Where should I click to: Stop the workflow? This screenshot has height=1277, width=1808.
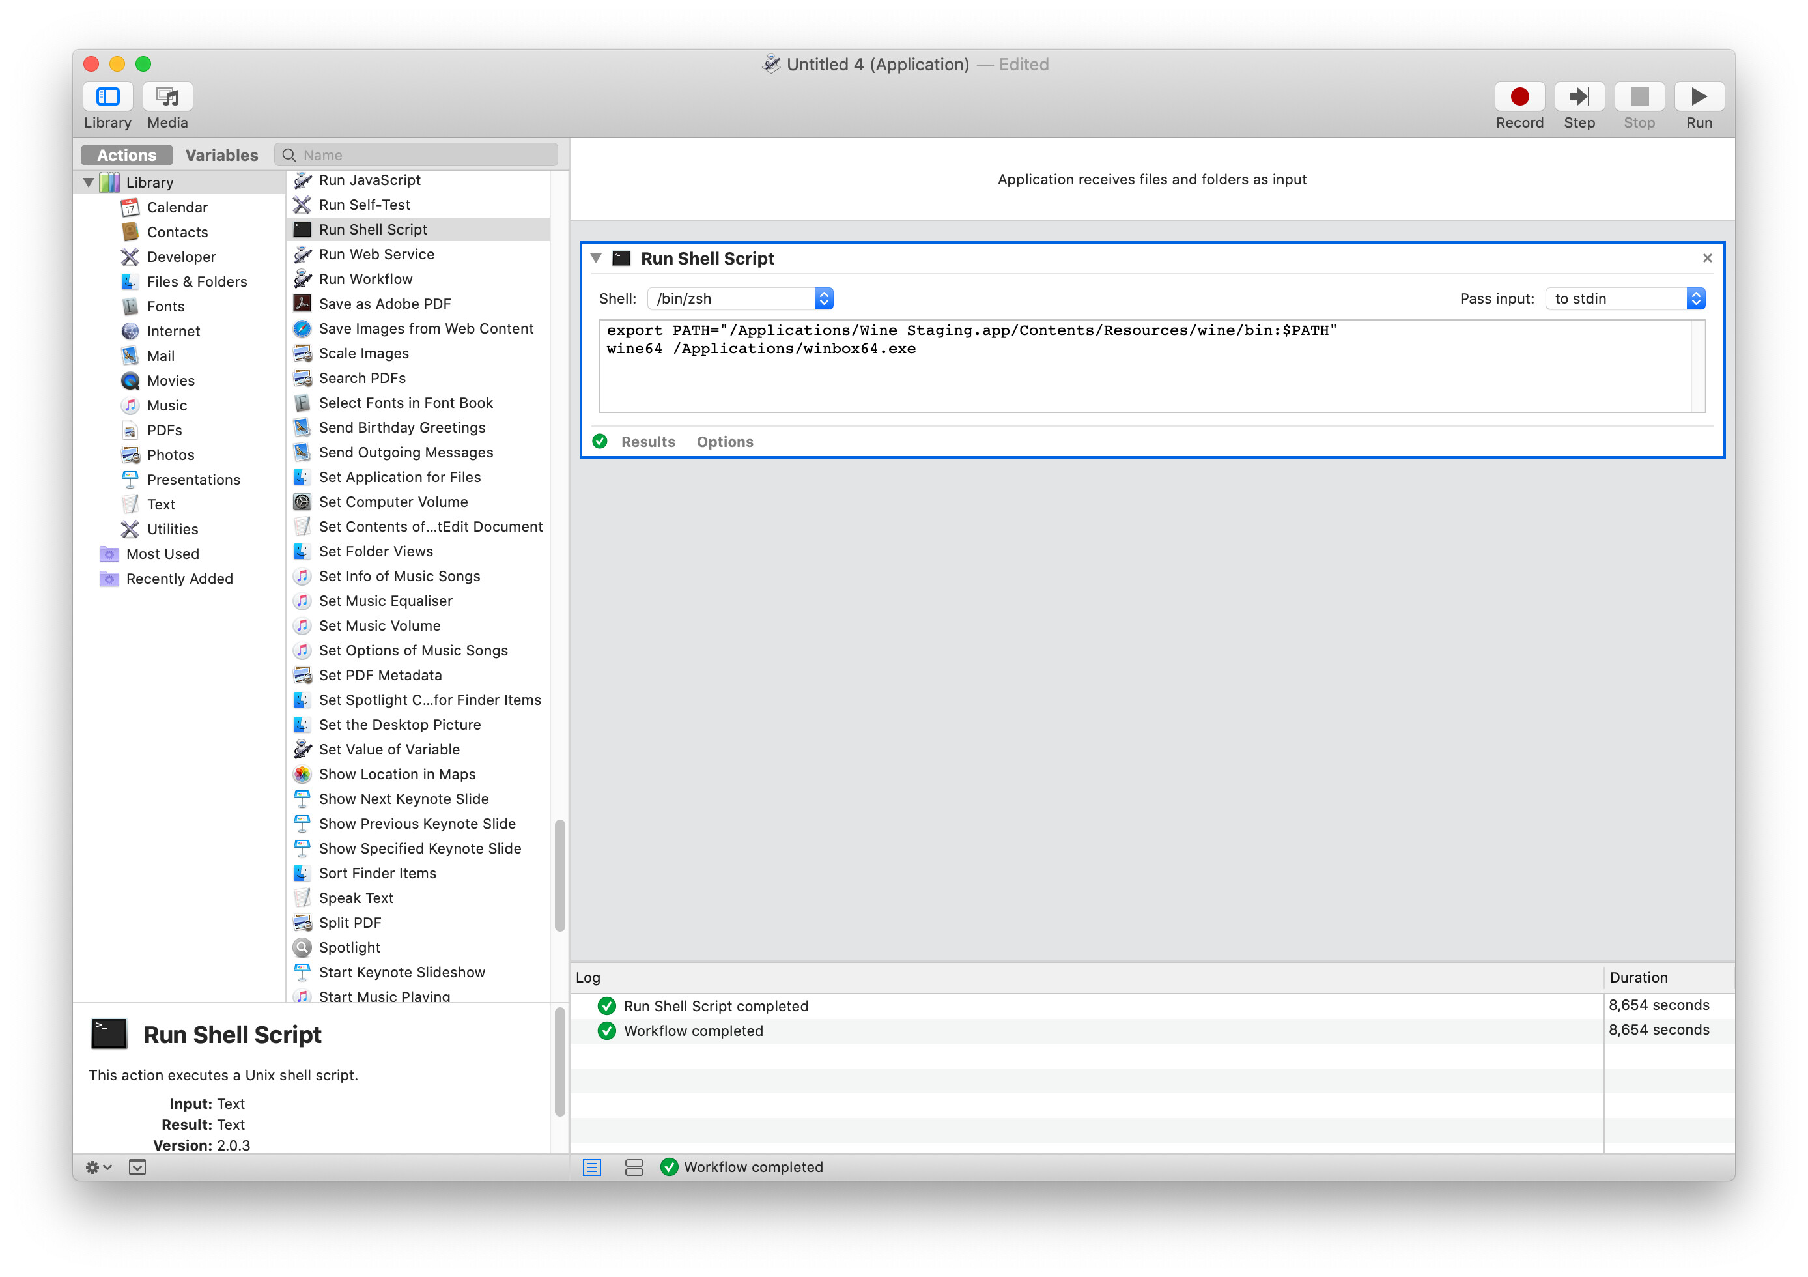1639,97
